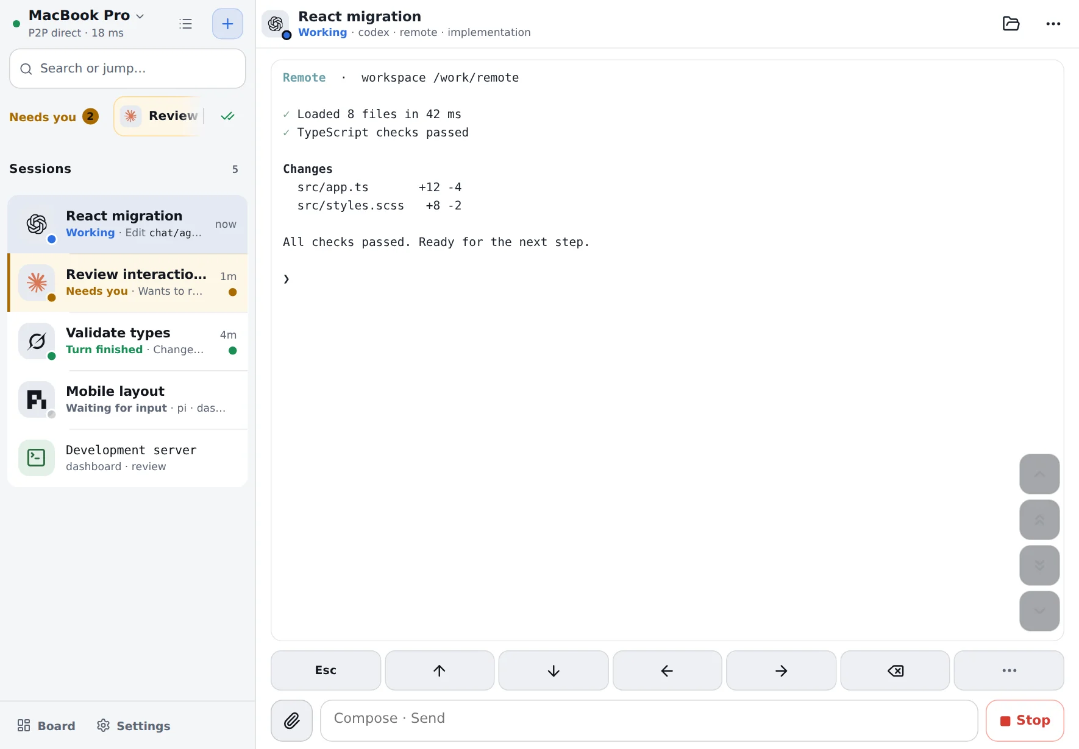Open the Review interaction session

coord(127,283)
